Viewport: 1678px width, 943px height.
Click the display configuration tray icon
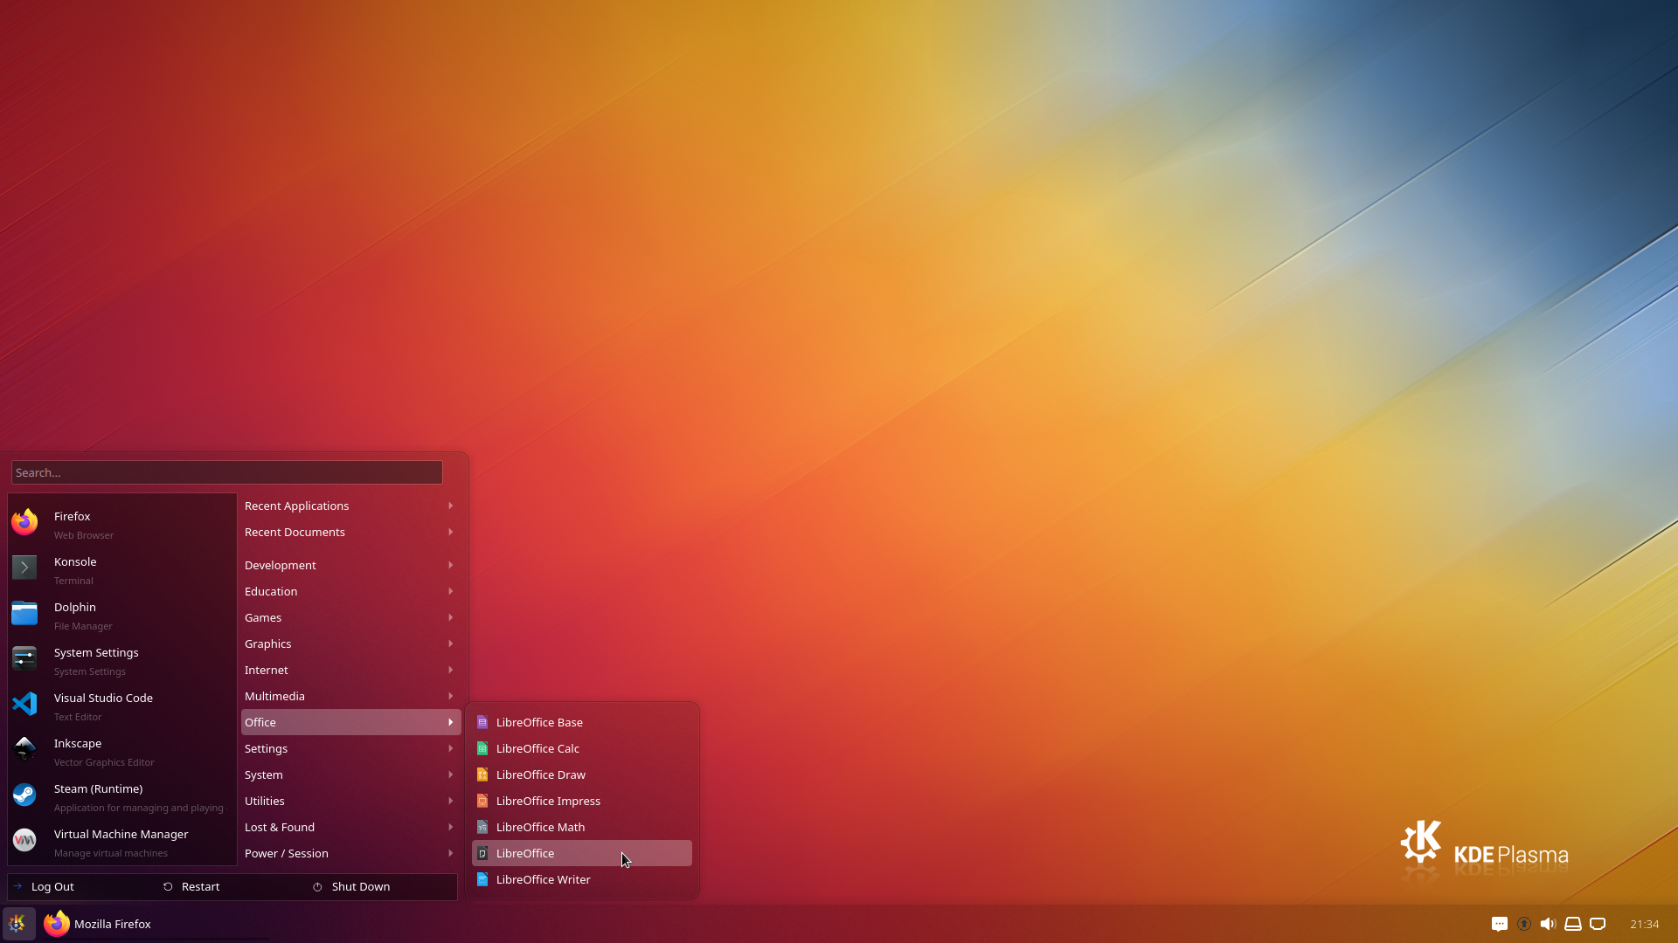pyautogui.click(x=1598, y=924)
